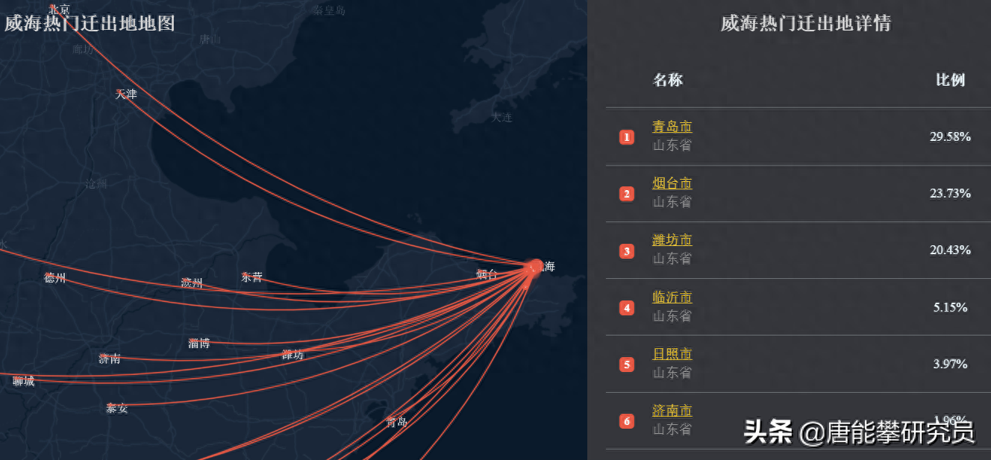Select the 东营 city marker on map
Screen dimensions: 991x460
coord(251,277)
